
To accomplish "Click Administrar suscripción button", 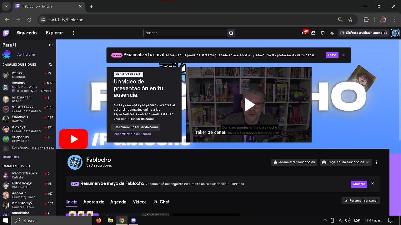I will 294,162.
